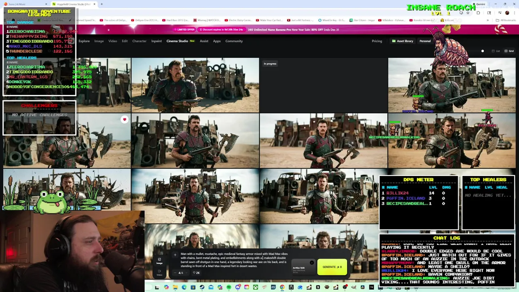Open the Mail app from the taskbar
This screenshot has width=519, height=292.
[x=211, y=287]
